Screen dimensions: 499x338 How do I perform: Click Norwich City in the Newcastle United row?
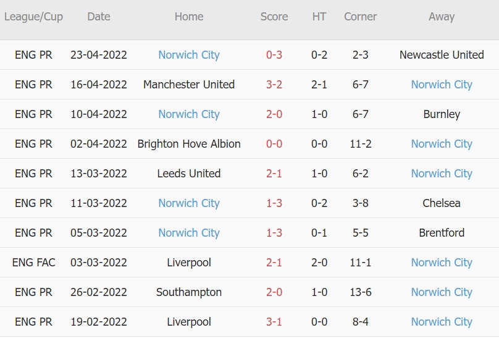189,55
